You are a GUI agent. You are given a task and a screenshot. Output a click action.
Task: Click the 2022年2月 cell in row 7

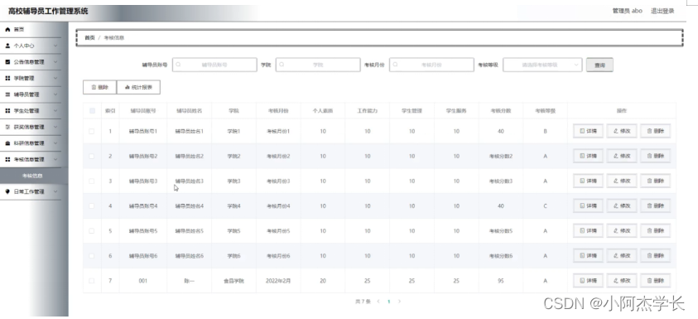(x=277, y=281)
